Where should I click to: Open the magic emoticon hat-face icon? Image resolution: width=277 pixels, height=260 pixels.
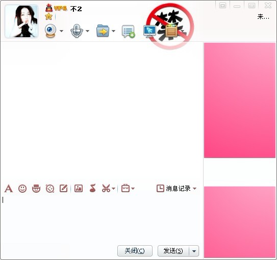[36, 188]
